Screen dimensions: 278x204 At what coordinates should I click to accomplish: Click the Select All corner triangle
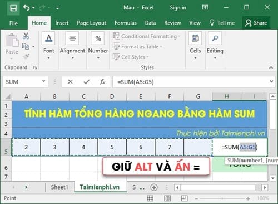pos(7,96)
